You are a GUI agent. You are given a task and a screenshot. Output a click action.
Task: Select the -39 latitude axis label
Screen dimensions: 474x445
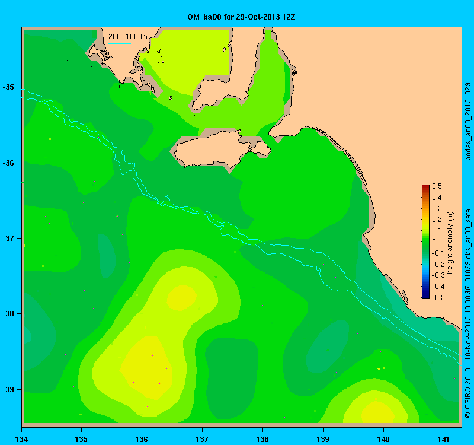click(8, 390)
